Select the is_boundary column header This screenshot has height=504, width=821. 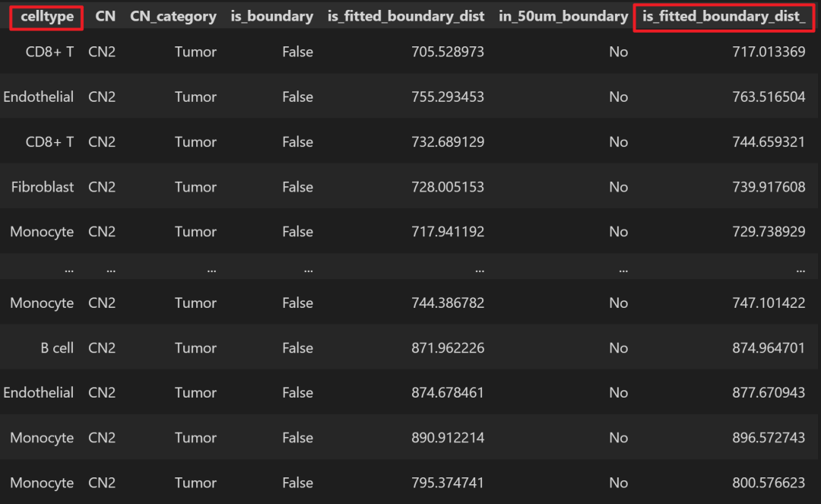click(271, 17)
